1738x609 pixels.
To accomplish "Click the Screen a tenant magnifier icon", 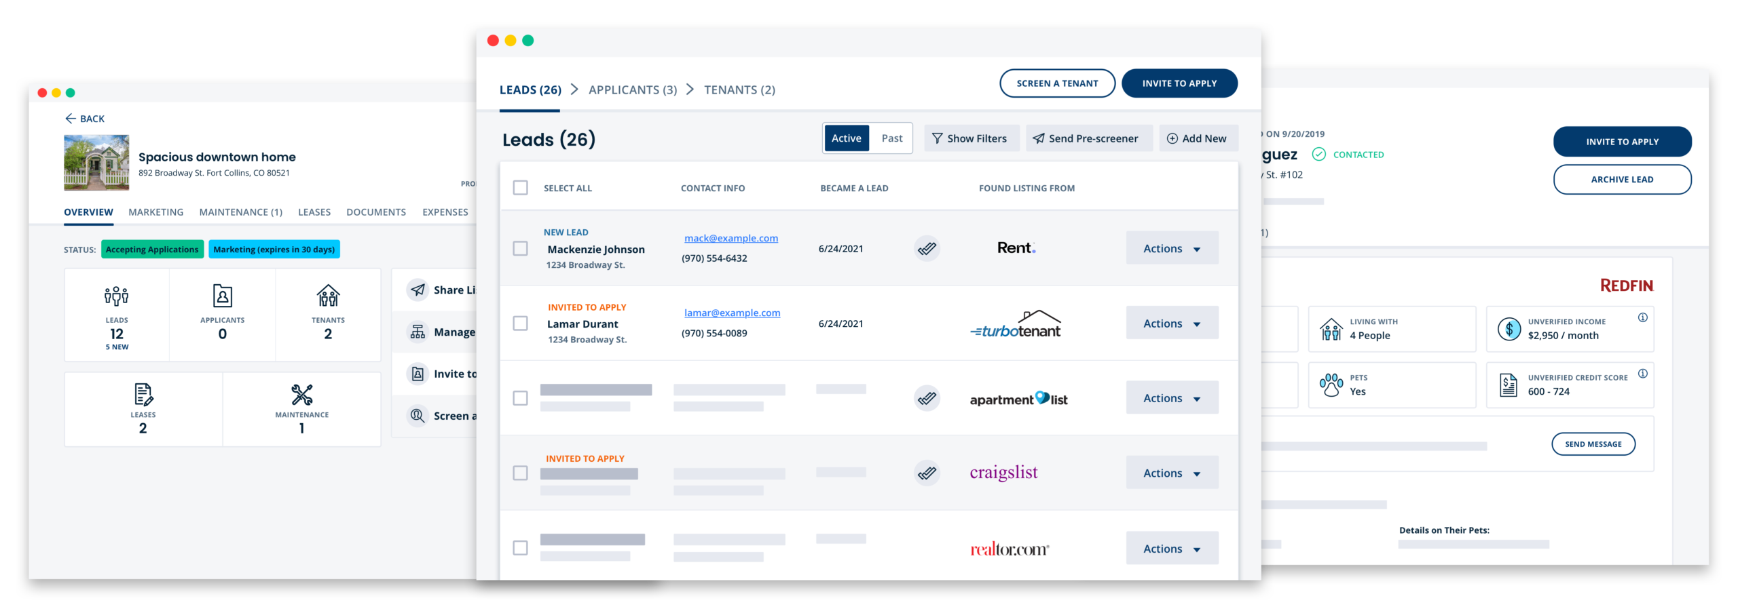I will 418,416.
